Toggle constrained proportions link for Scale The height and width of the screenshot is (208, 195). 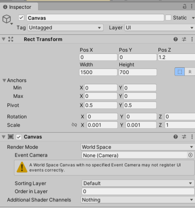(x=74, y=125)
